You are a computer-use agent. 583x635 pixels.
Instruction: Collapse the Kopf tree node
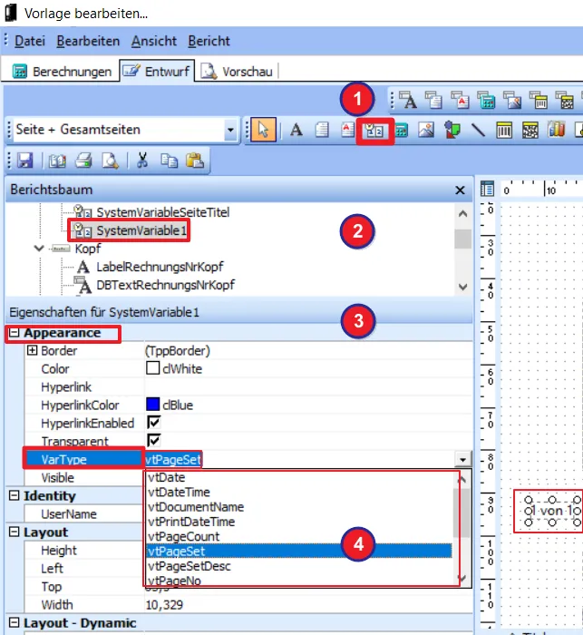click(x=38, y=248)
